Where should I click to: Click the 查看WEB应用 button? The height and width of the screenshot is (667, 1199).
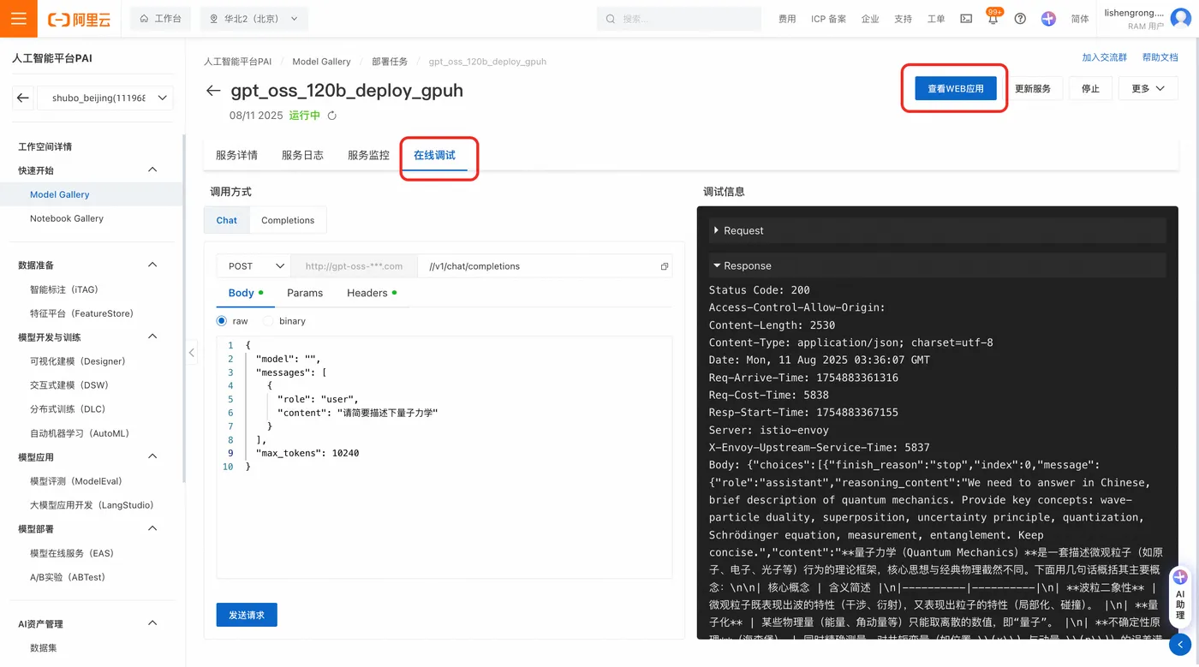click(955, 88)
